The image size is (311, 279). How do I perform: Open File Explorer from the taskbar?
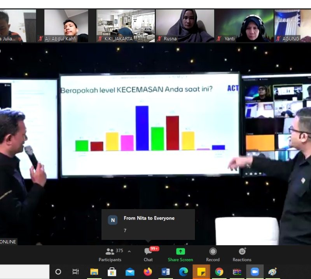click(x=94, y=272)
